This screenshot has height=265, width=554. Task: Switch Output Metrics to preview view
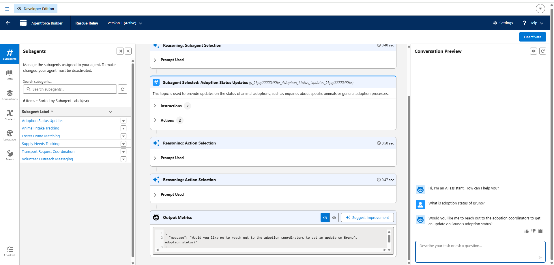[334, 217]
